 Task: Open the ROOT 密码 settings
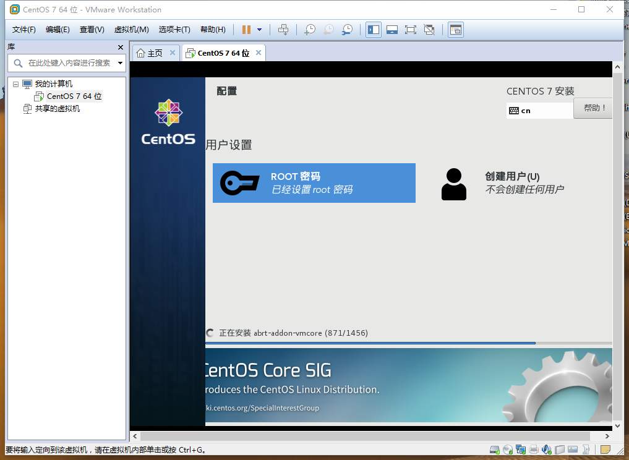[x=314, y=183]
